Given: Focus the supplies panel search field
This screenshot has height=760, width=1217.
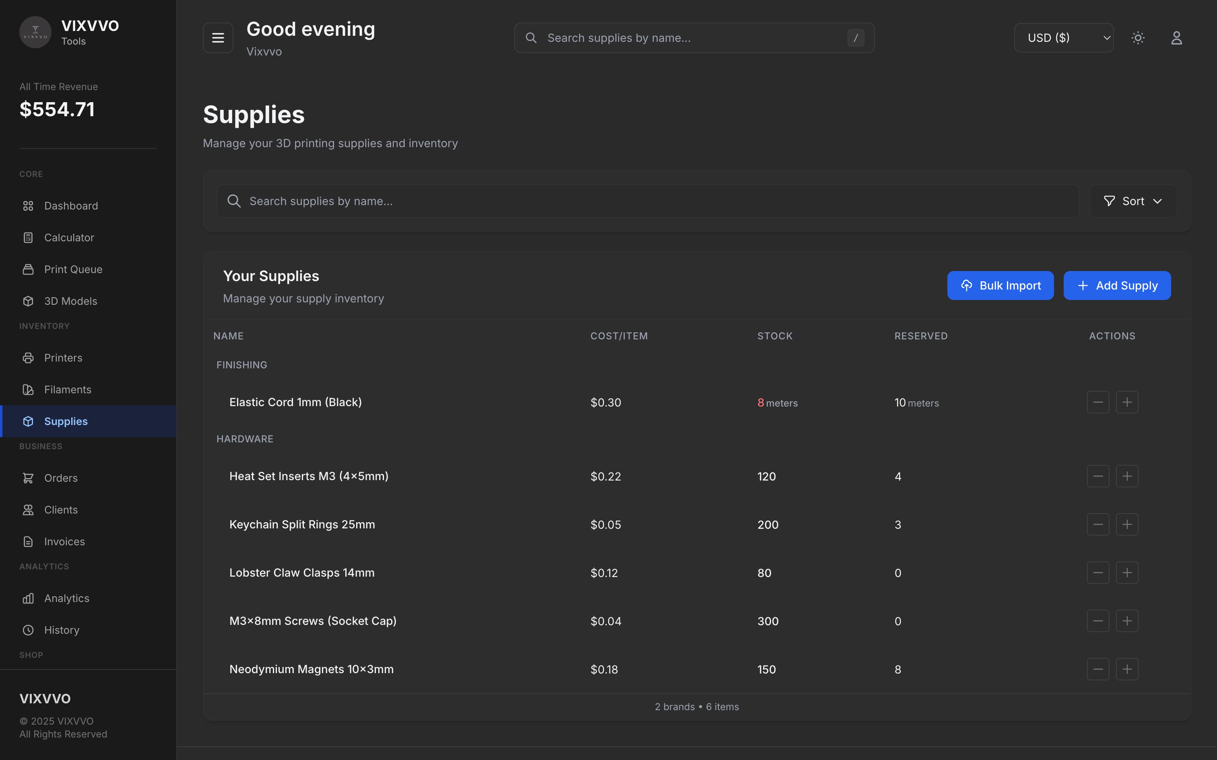Looking at the screenshot, I should click(x=649, y=201).
